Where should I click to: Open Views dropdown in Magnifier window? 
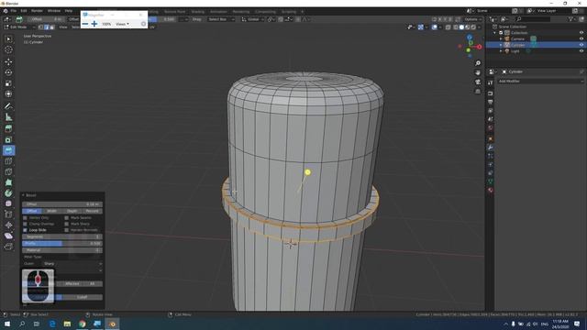point(122,24)
